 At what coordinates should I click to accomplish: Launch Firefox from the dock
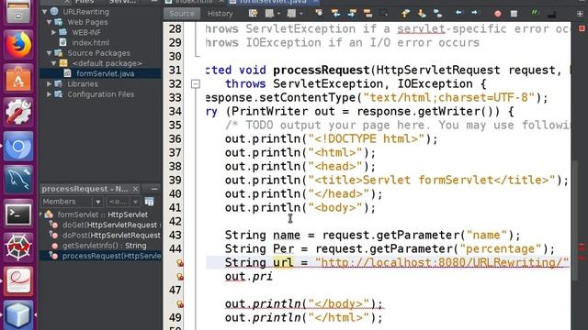pos(18,45)
